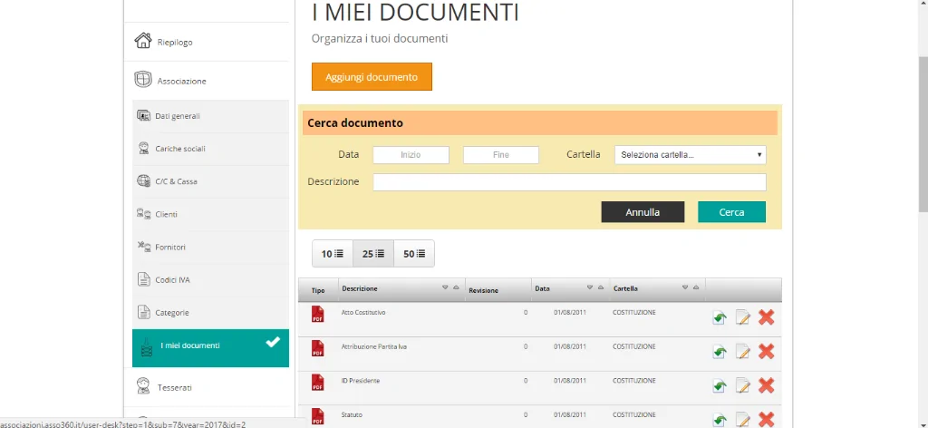Viewport: 928px width, 428px height.
Task: Open Dati generali in sidebar
Action: (x=210, y=116)
